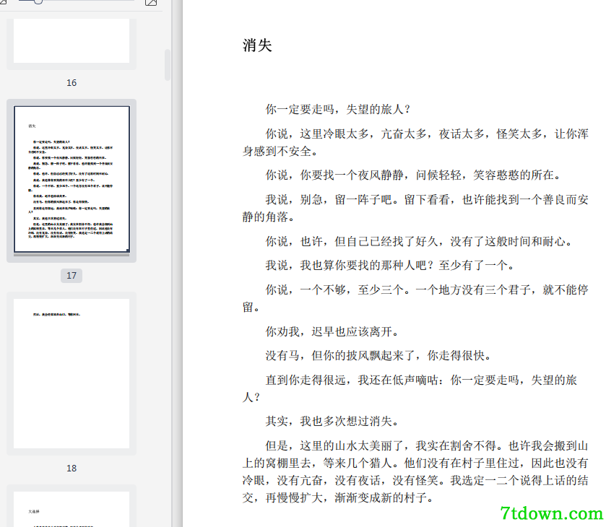Click the highlighted page number label 17
The width and height of the screenshot is (606, 527).
point(72,276)
